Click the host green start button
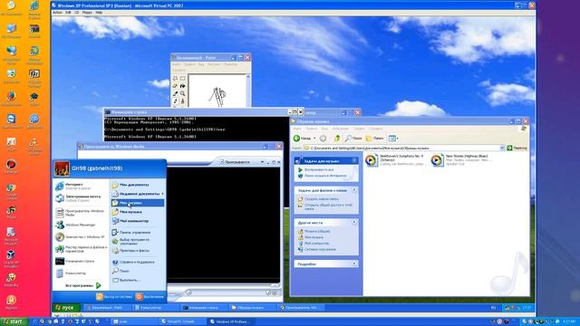 pos(14,321)
